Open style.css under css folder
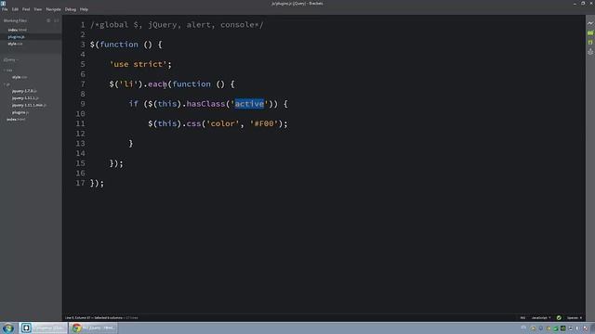 click(x=20, y=77)
